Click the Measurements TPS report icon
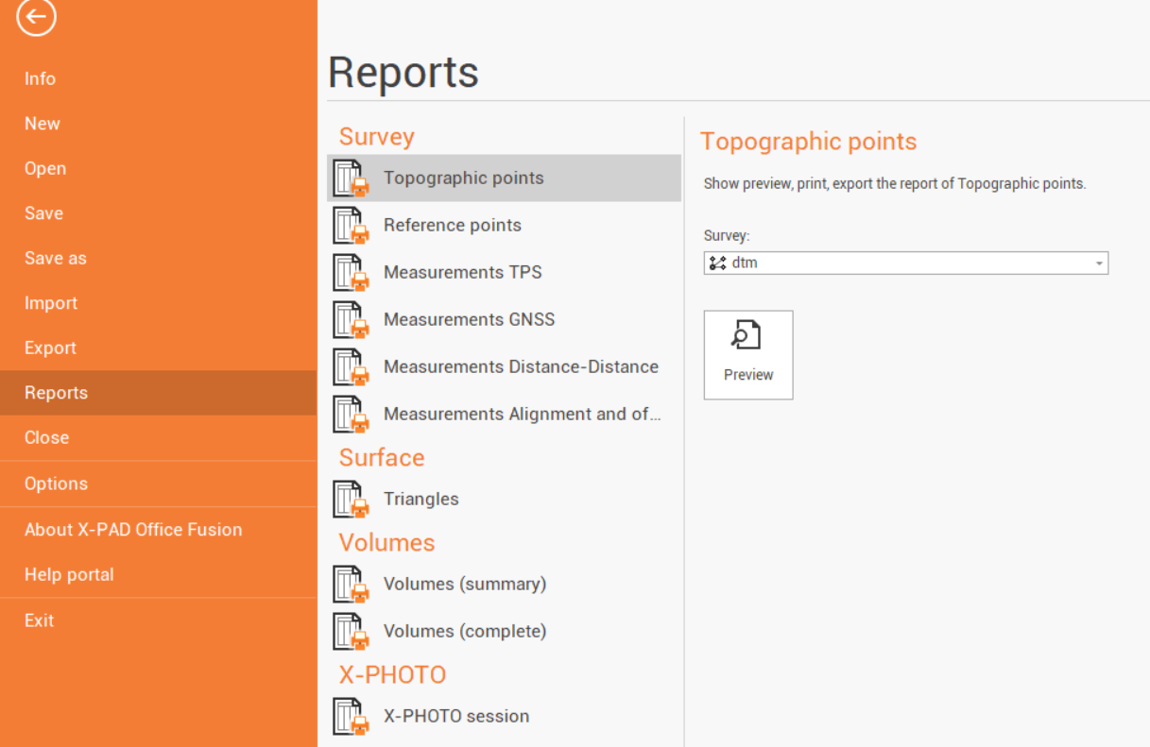 tap(351, 273)
